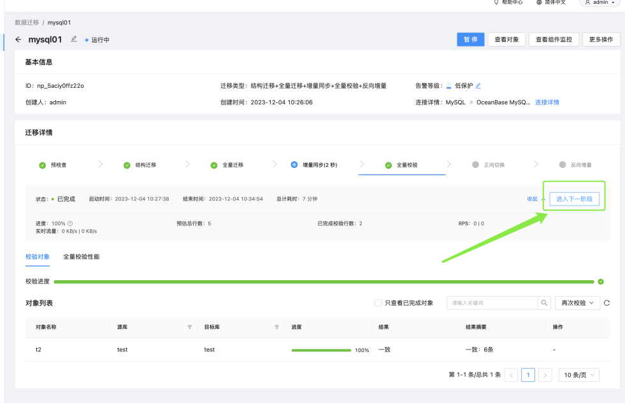Click the 进入下一阶段 button
This screenshot has width=625, height=403.
pos(575,199)
